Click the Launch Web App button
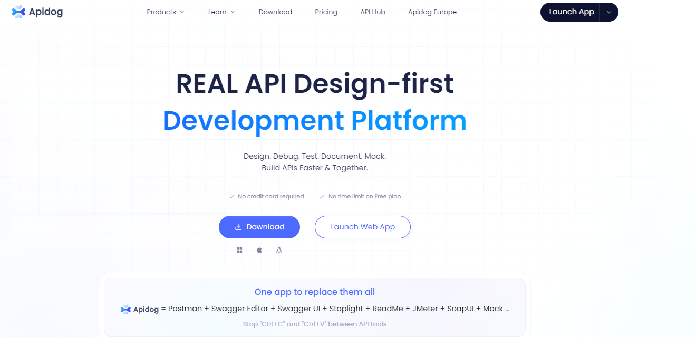 [363, 227]
